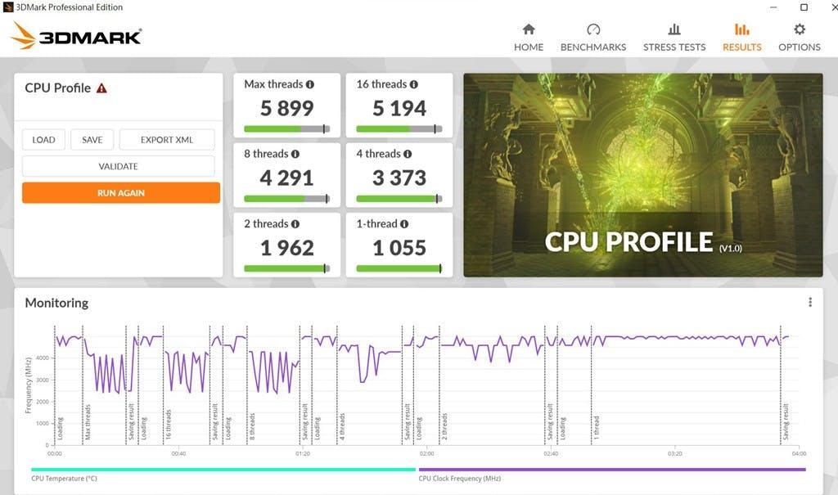This screenshot has width=838, height=495.
Task: Open the Options tab
Action: pos(799,38)
